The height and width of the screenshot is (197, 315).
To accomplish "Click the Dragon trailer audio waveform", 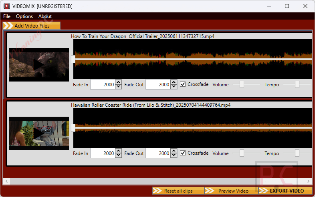I will [x=192, y=59].
